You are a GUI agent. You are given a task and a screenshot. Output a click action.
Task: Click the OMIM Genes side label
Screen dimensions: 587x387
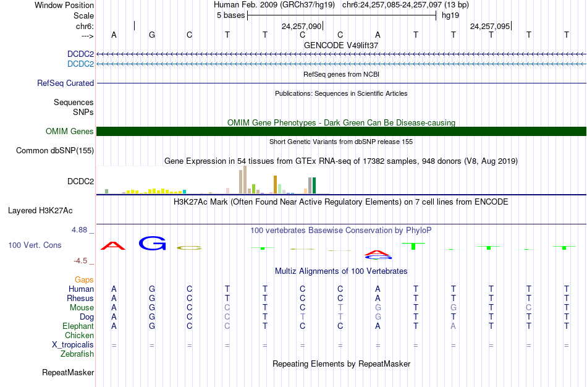pos(69,132)
